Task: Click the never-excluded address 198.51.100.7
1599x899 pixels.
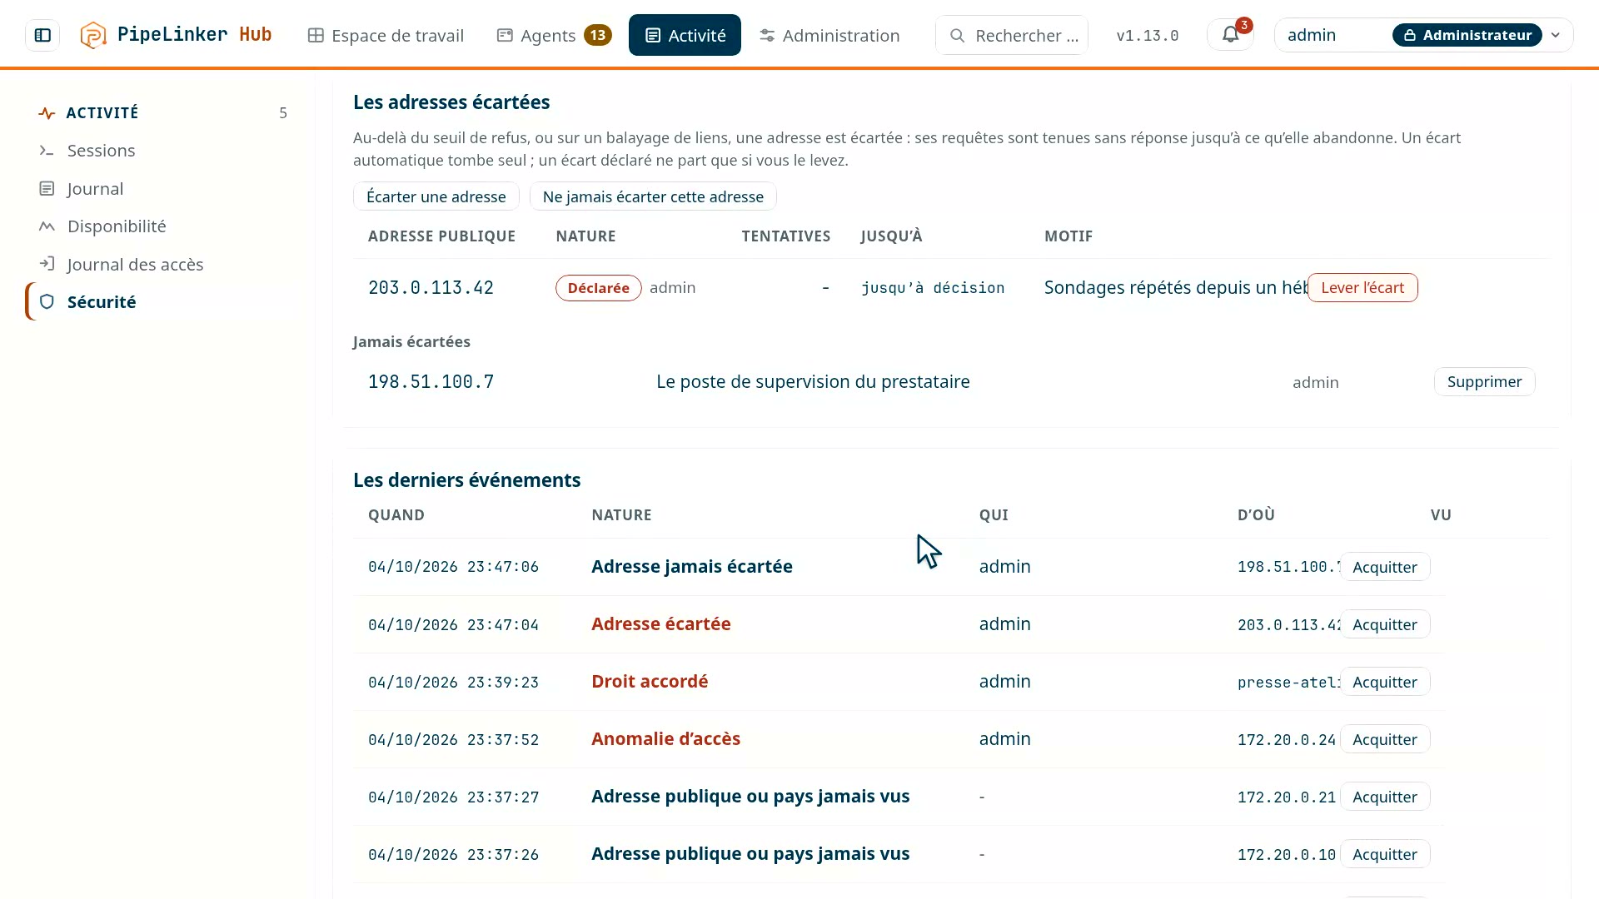Action: [x=431, y=381]
